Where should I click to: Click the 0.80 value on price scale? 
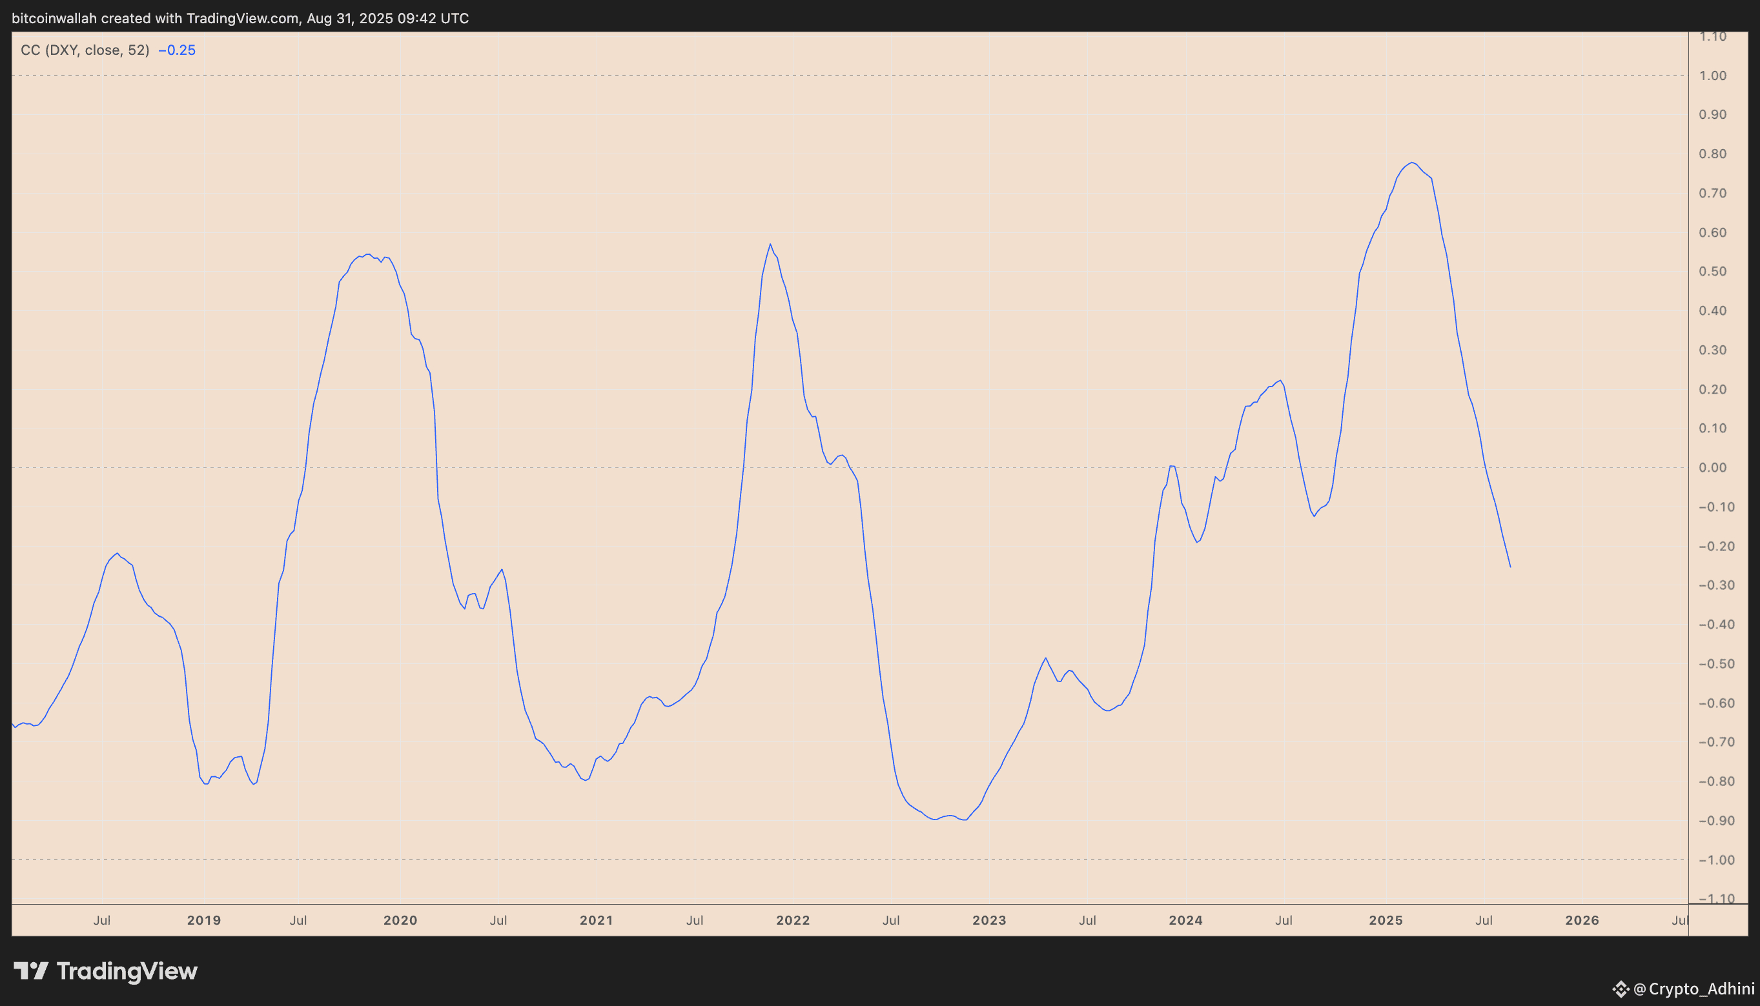coord(1713,154)
